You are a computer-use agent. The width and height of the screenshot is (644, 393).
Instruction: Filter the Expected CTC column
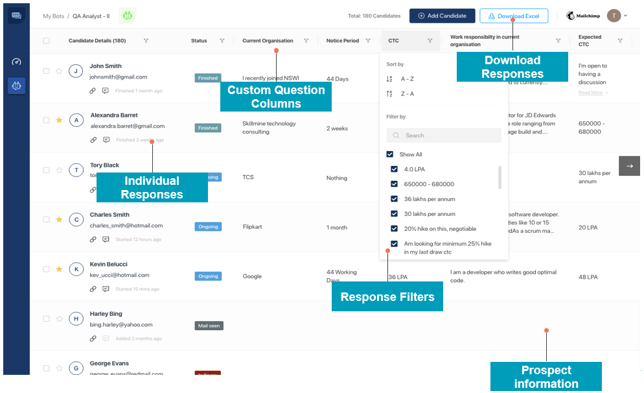click(620, 41)
